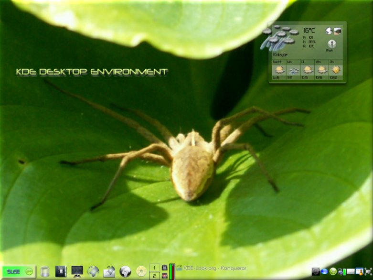Click the gray keyboard card tray icon
Screen dimensions: 373x280
tap(351, 271)
